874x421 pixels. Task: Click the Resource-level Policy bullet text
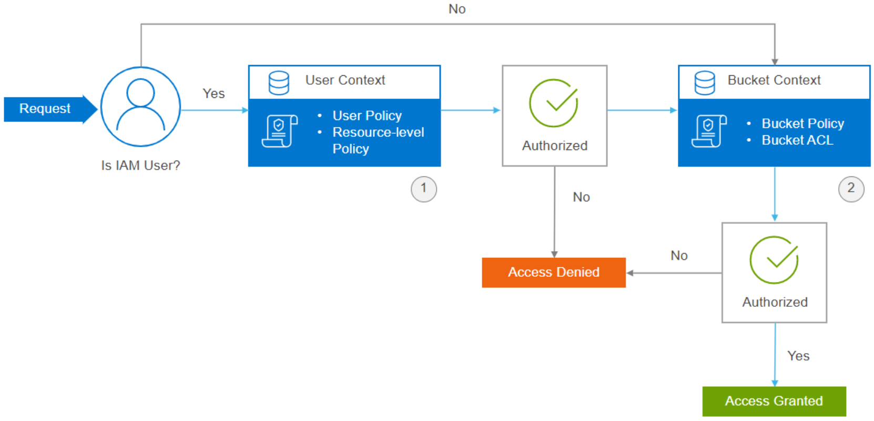point(378,140)
